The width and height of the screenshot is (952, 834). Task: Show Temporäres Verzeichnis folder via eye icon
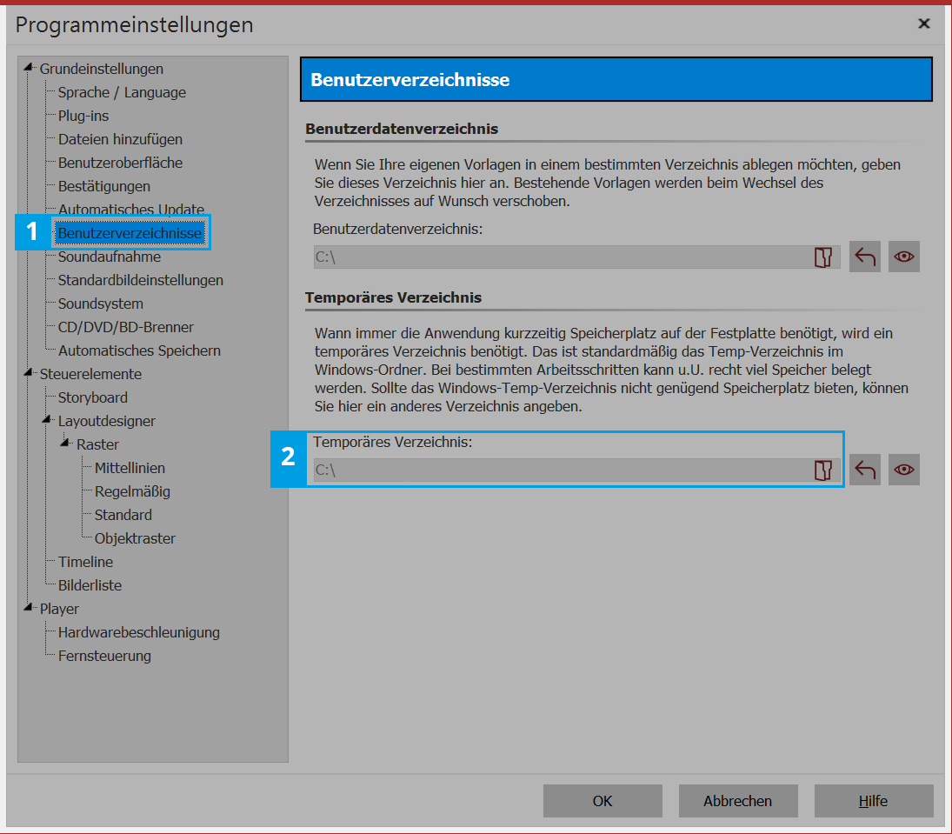904,470
